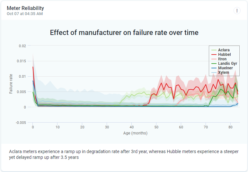The width and height of the screenshot is (248, 172).
Task: Click the Aclara description text below chart
Action: [124, 154]
